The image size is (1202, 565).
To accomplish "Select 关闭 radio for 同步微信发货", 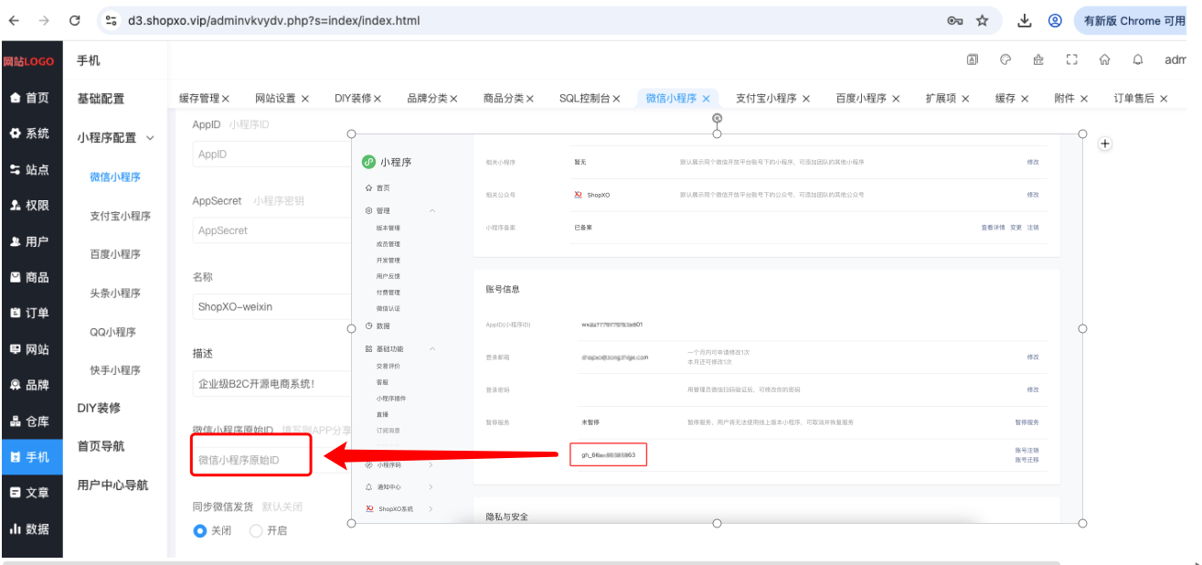I will [x=200, y=530].
